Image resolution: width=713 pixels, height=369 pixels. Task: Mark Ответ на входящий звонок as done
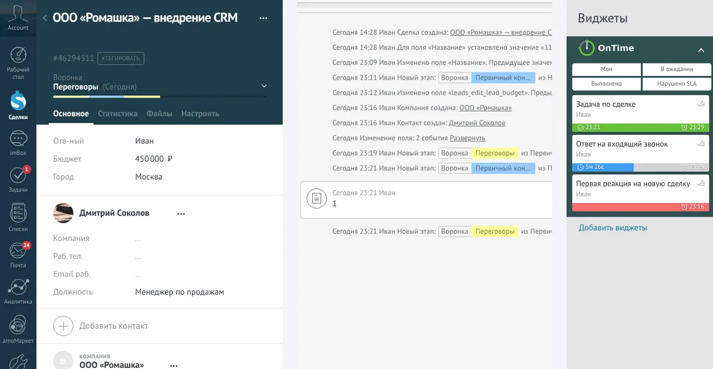point(701,144)
